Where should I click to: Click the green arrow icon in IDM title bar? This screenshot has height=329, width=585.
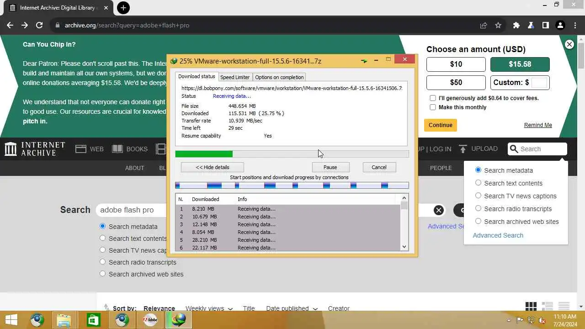[364, 61]
